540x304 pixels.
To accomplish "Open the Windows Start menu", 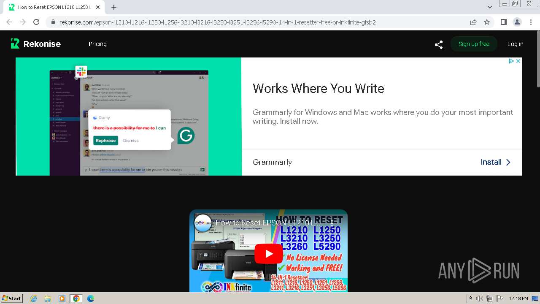I will coord(11,298).
